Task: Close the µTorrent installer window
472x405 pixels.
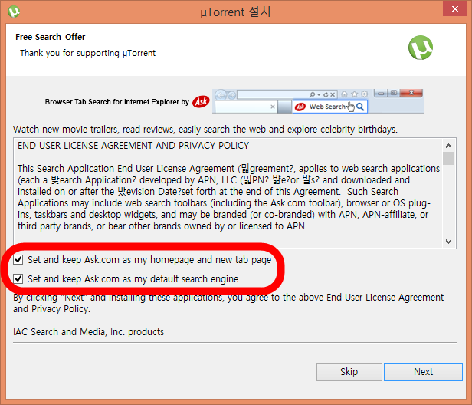Action: pos(455,8)
